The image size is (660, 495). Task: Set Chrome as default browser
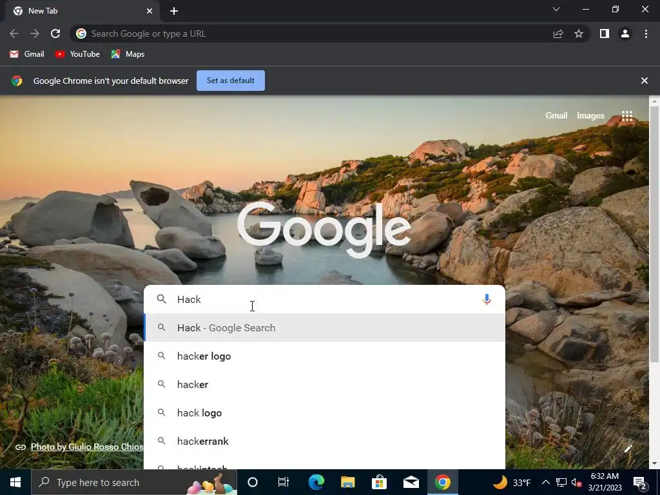[x=231, y=81]
